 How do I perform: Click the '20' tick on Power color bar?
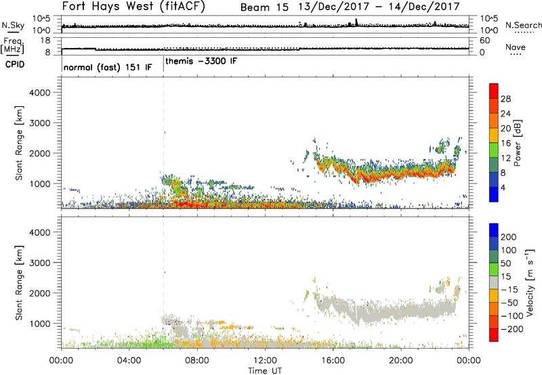[x=505, y=129]
